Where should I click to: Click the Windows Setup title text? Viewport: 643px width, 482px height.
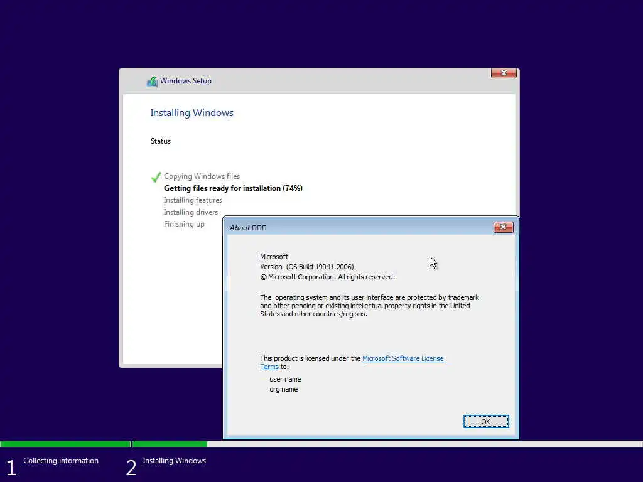pos(186,81)
